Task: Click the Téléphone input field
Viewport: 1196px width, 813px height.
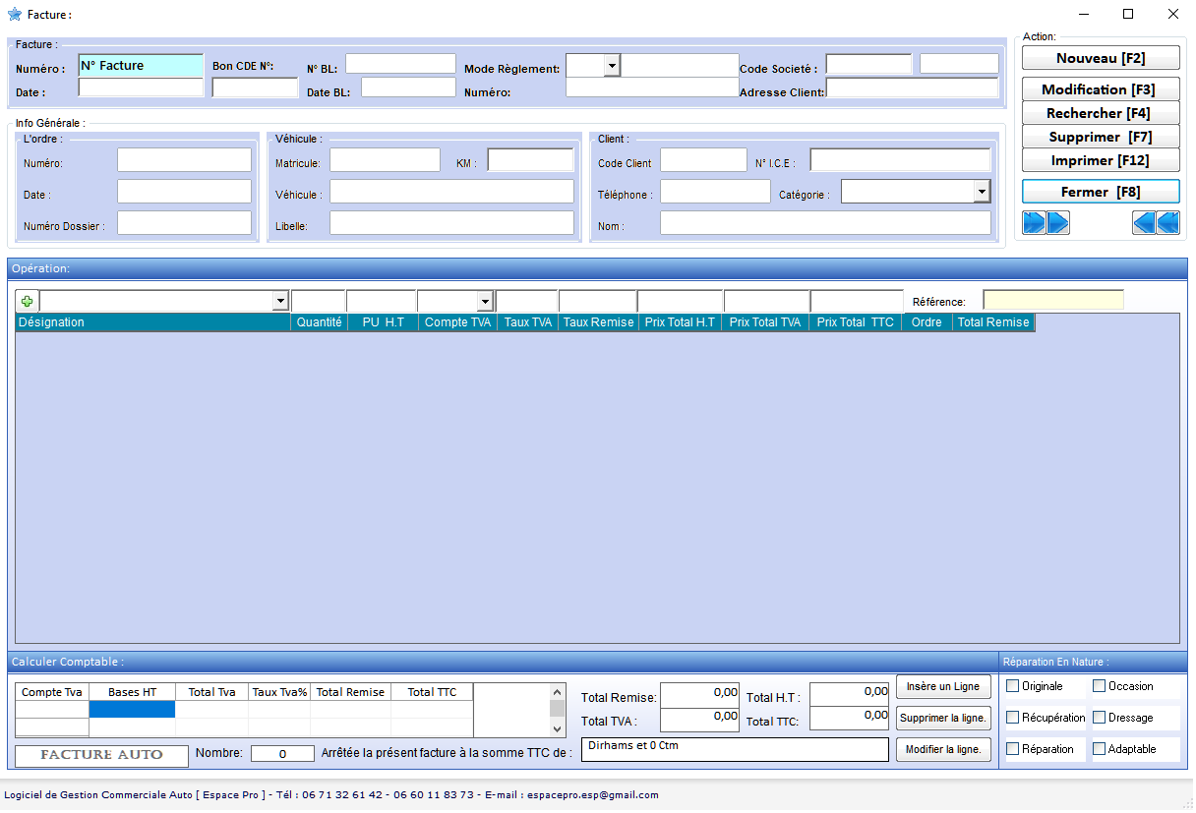Action: click(715, 192)
